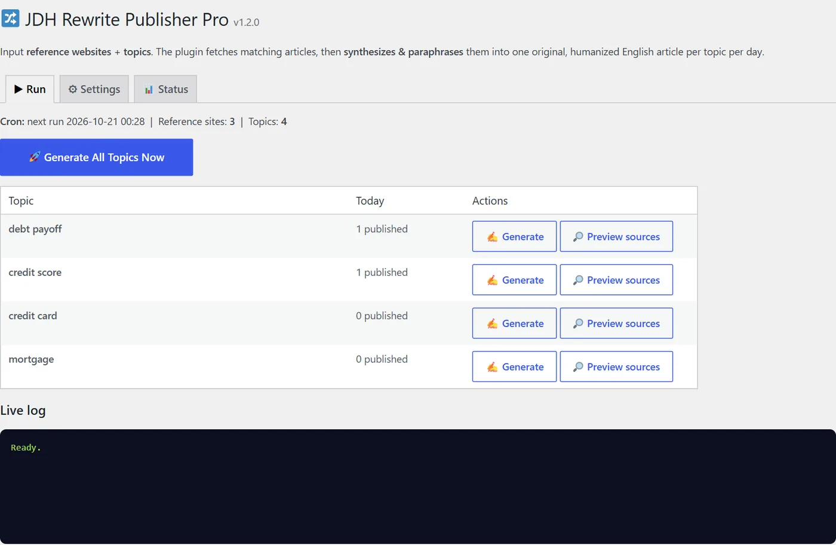Click the credit card '0 published' count
The height and width of the screenshot is (545, 836).
[382, 316]
